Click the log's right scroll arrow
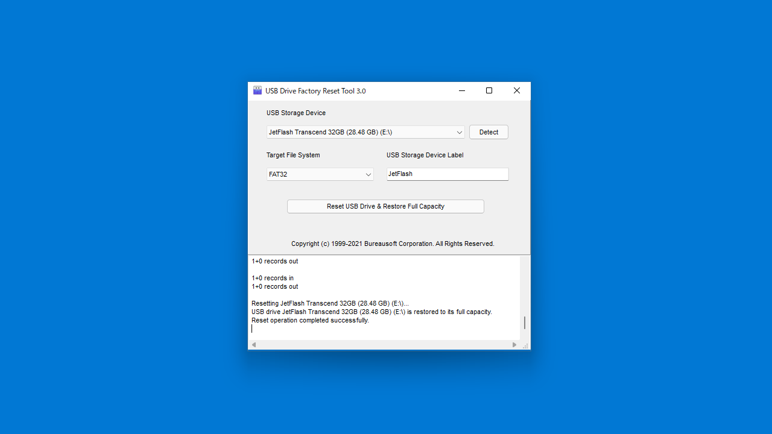772x434 pixels. coord(514,345)
